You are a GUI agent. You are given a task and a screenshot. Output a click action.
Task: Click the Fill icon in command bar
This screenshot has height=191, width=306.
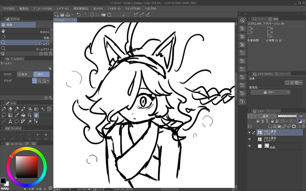[x=103, y=15]
